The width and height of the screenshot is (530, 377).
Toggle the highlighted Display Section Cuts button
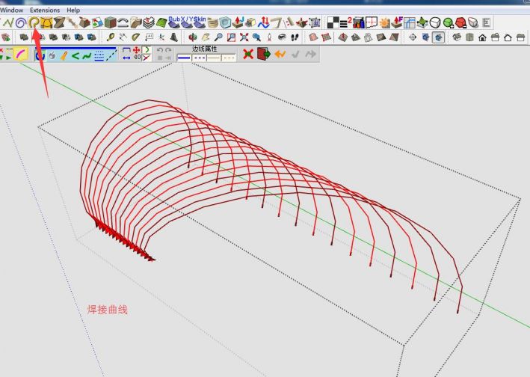point(438,37)
